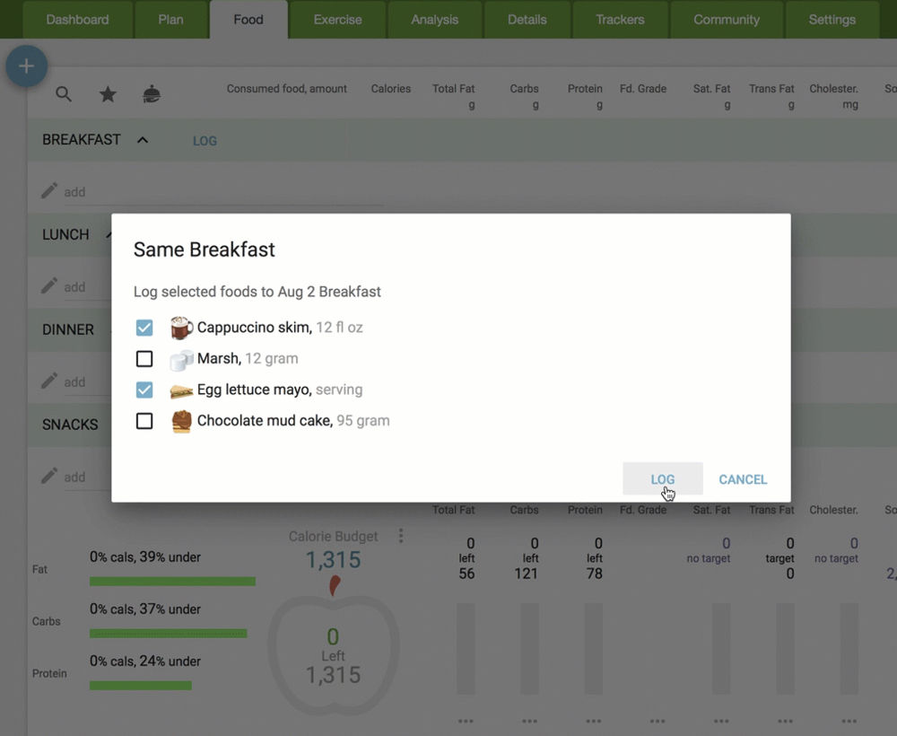897x736 pixels.
Task: Check the Marsh checkbox
Action: (144, 359)
